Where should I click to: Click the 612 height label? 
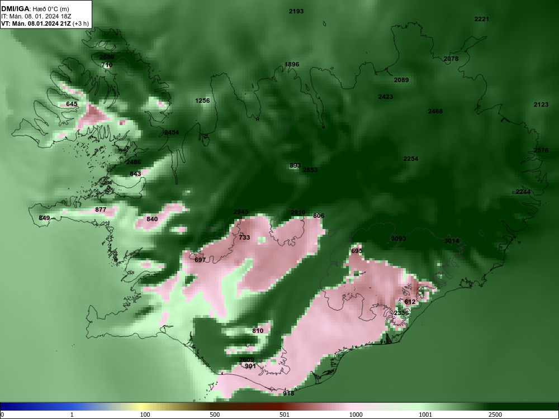[410, 302]
